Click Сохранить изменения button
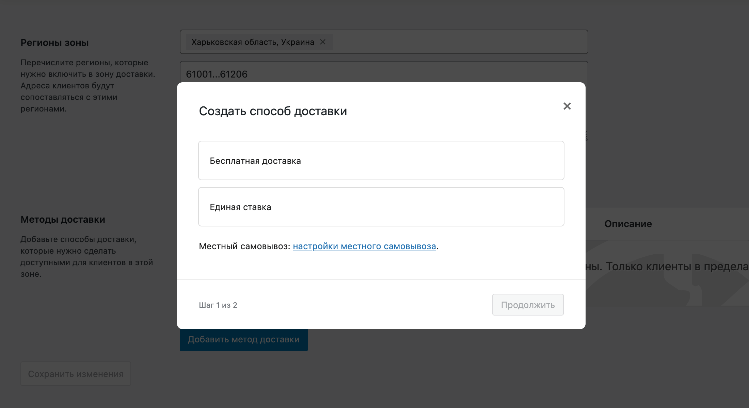Image resolution: width=749 pixels, height=408 pixels. 76,374
